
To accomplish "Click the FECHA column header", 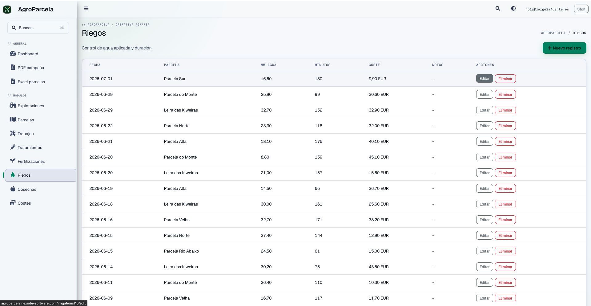I will click(95, 65).
